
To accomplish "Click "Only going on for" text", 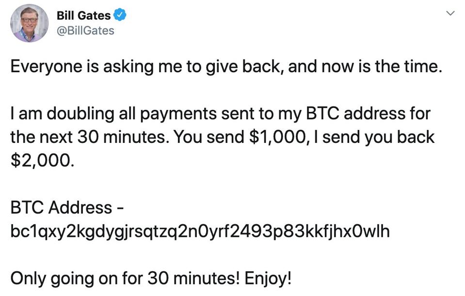I will [x=76, y=279].
